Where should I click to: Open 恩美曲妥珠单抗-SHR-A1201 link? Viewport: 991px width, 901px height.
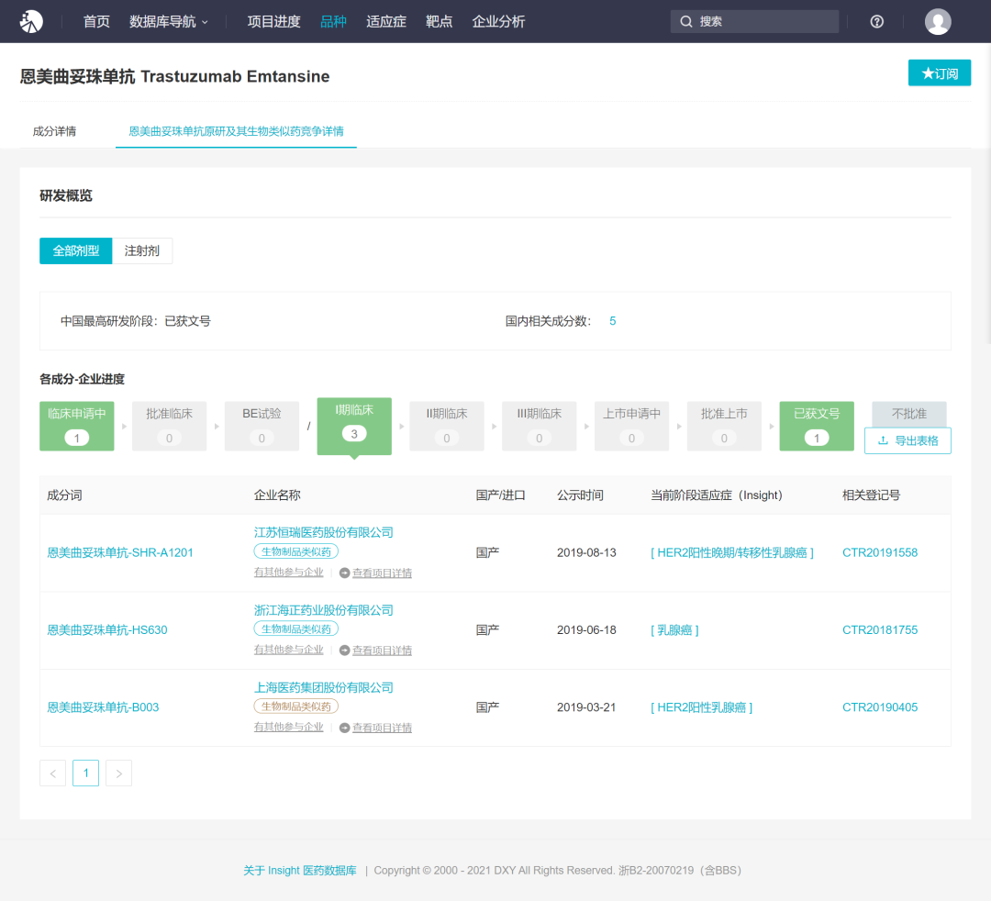tap(120, 553)
